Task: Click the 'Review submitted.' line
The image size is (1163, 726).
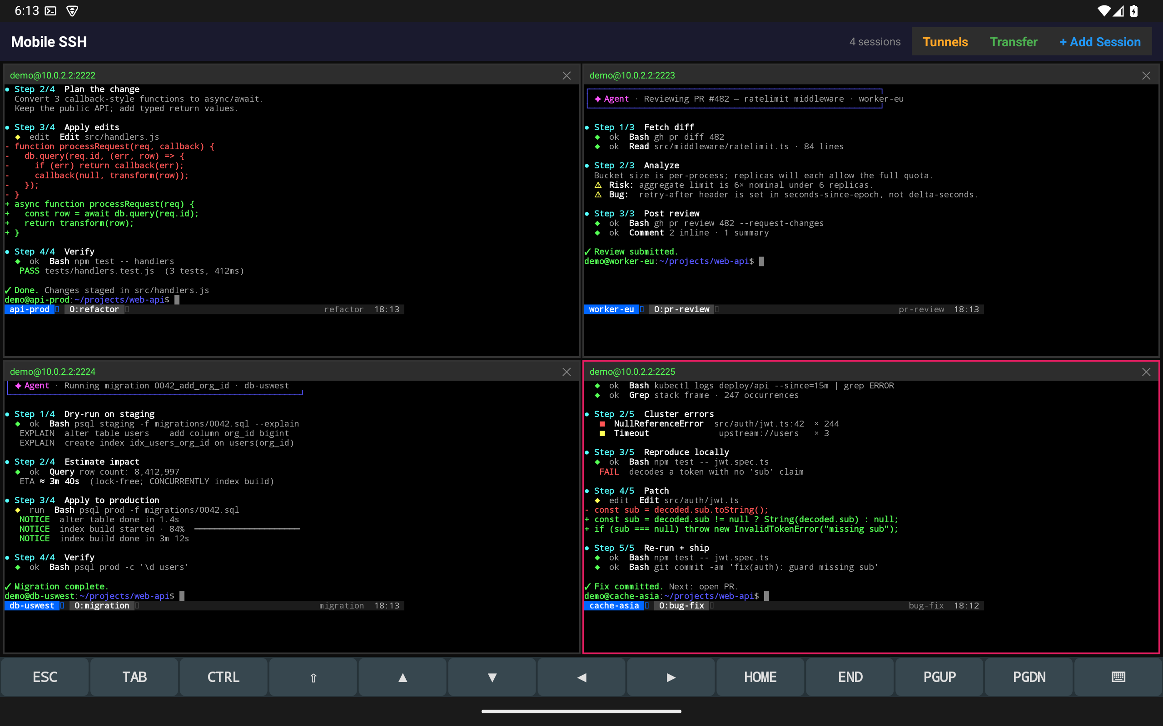Action: [631, 251]
